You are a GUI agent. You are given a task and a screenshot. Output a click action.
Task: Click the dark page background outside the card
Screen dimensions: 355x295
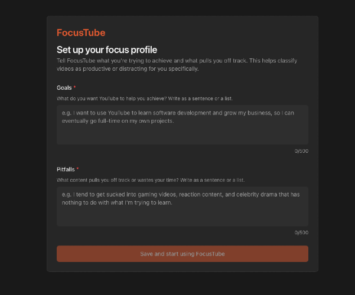(24, 147)
